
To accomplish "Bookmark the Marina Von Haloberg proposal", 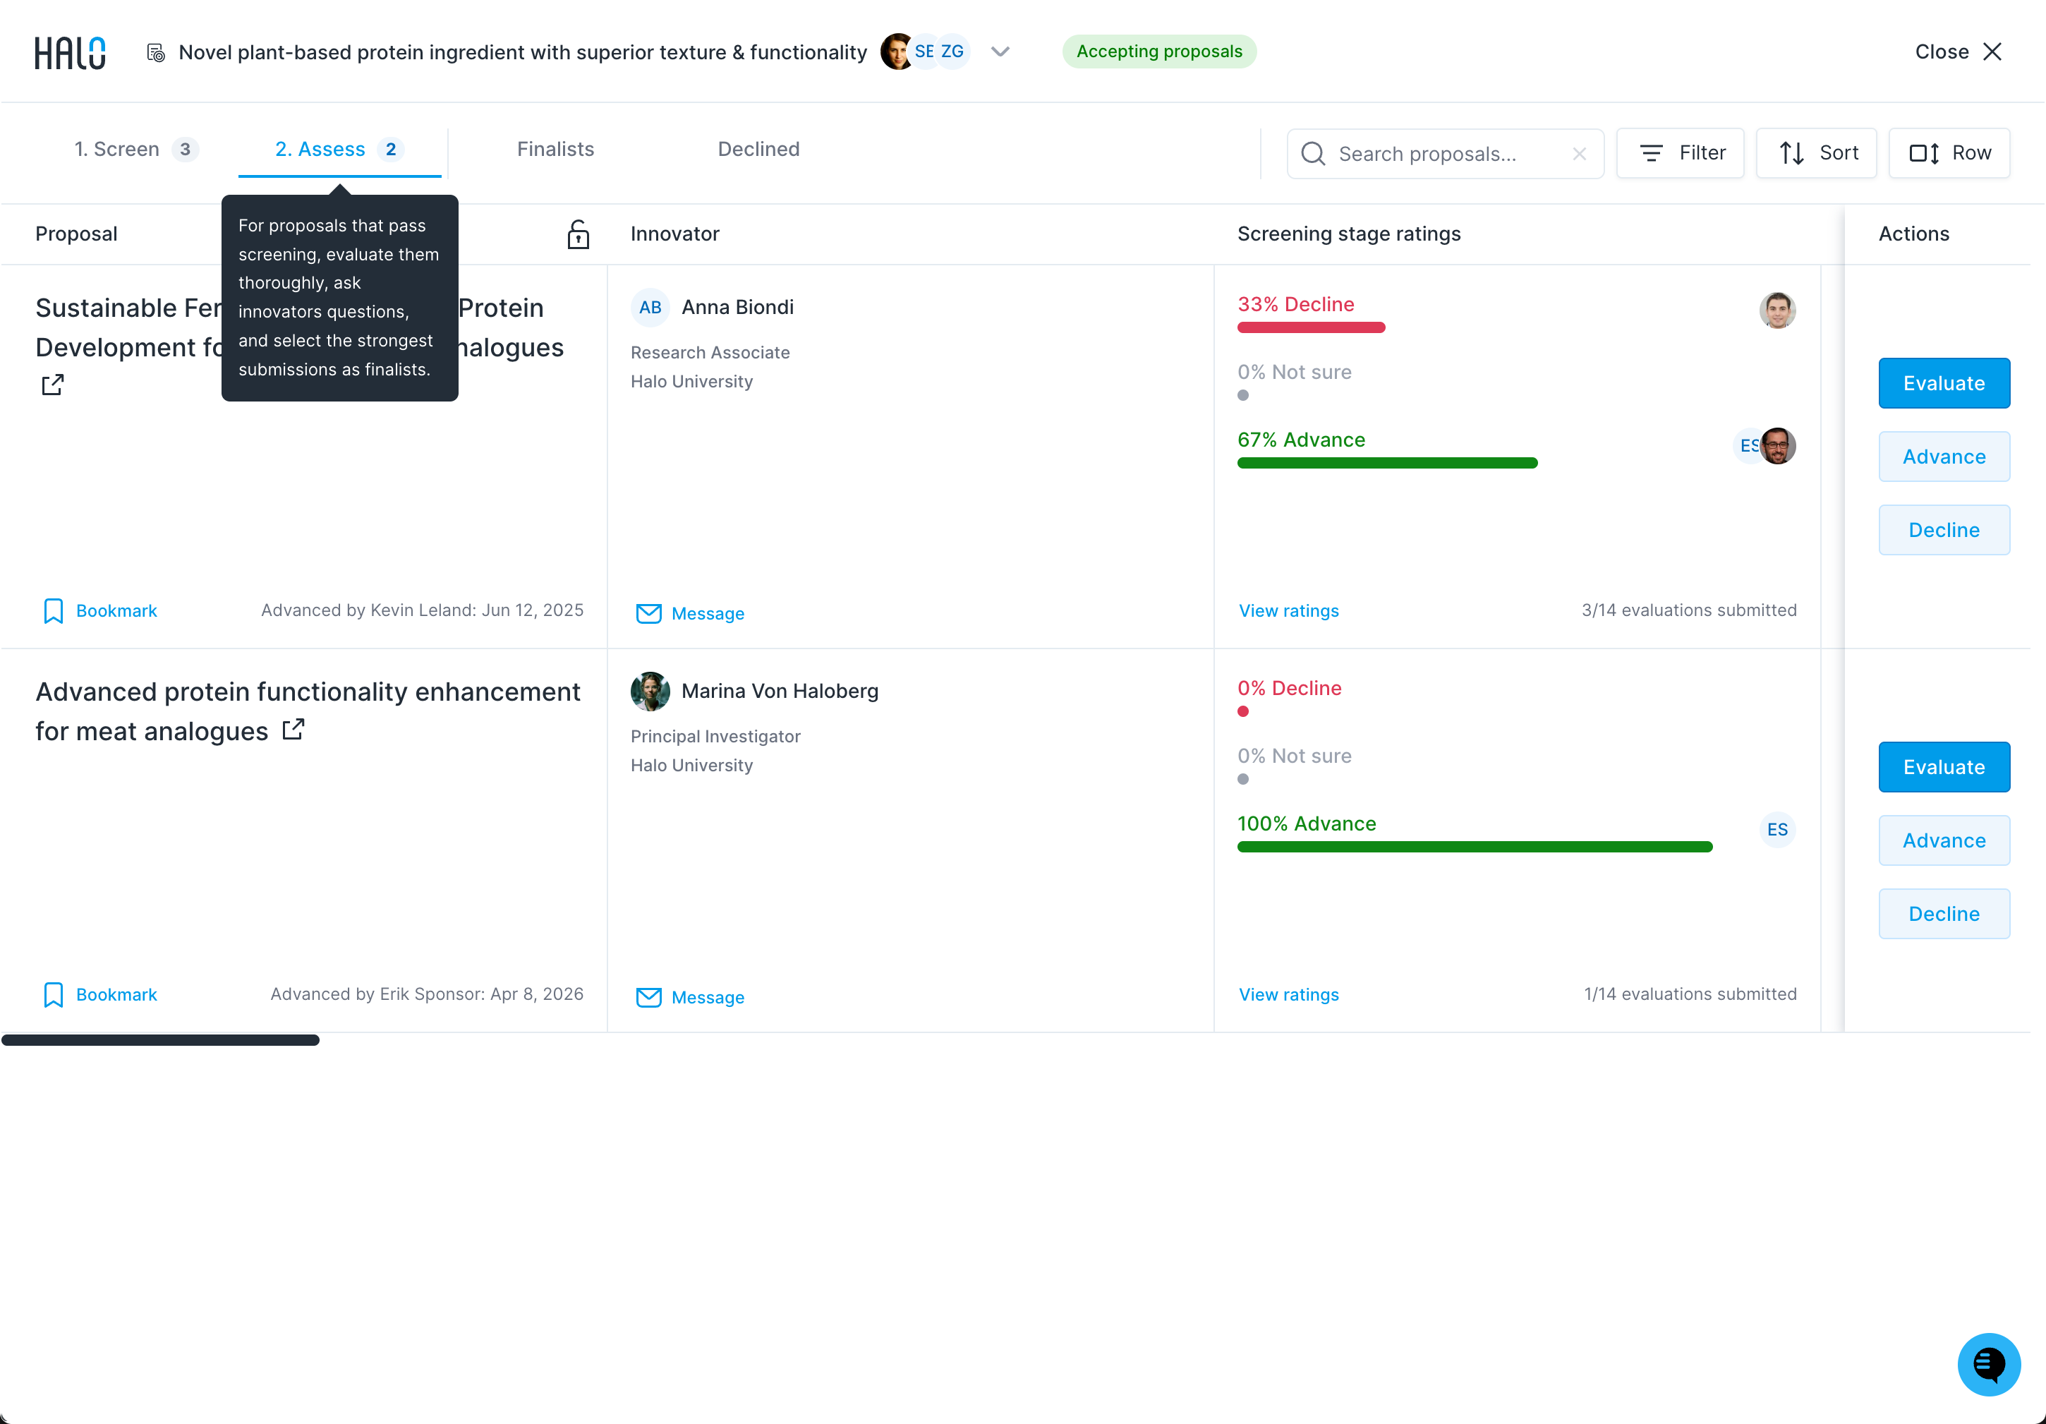I will point(99,994).
